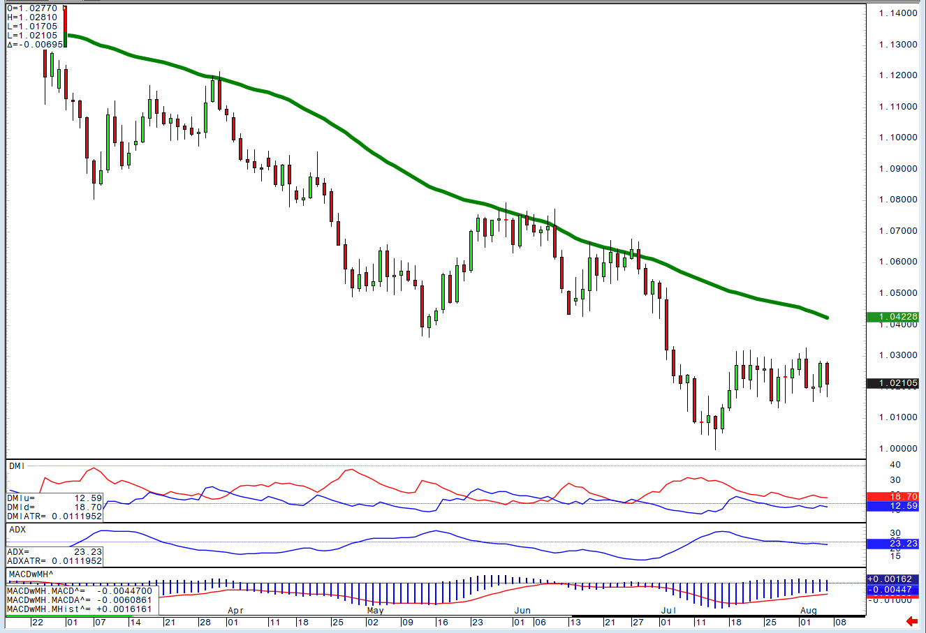Click the blue 12.59 tag on DMI axis

(893, 506)
